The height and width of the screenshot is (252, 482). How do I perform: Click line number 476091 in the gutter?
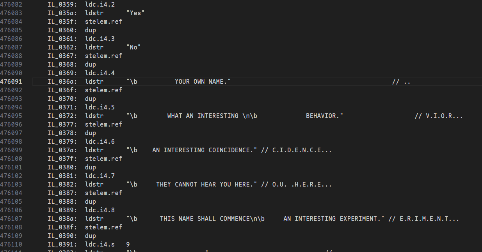[x=11, y=82]
